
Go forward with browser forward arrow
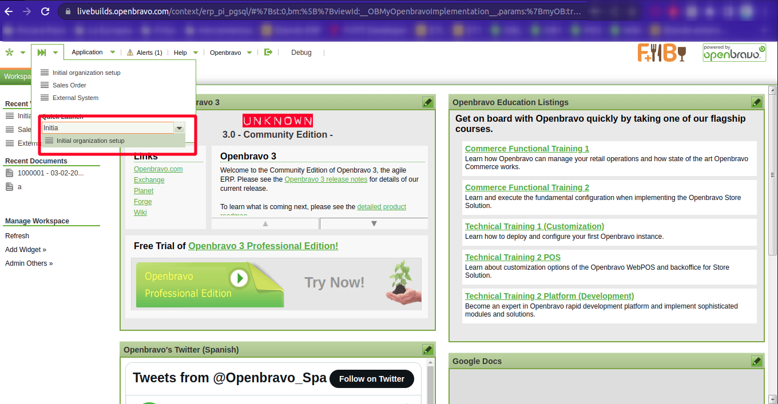(x=27, y=11)
